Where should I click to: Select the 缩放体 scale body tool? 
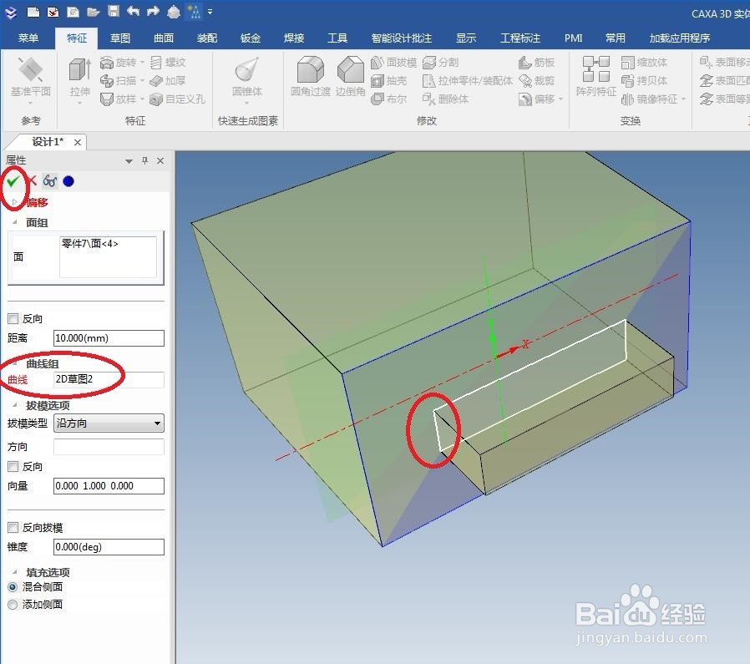[644, 62]
